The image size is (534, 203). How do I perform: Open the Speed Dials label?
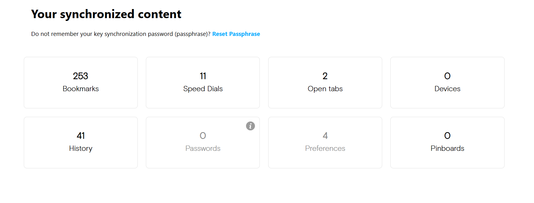pyautogui.click(x=203, y=89)
